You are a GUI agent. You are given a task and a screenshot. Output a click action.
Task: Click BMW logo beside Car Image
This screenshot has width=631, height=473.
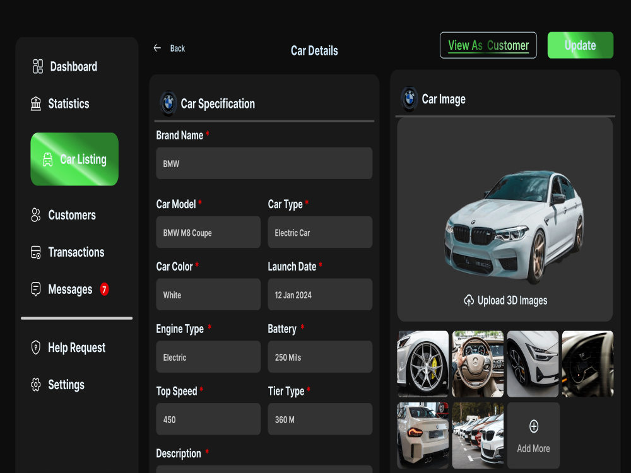[410, 98]
